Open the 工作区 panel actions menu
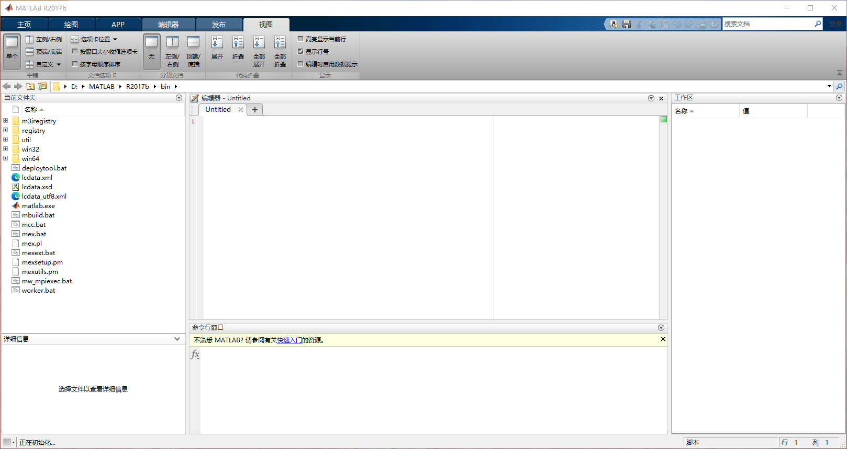This screenshot has width=847, height=449. tap(839, 98)
